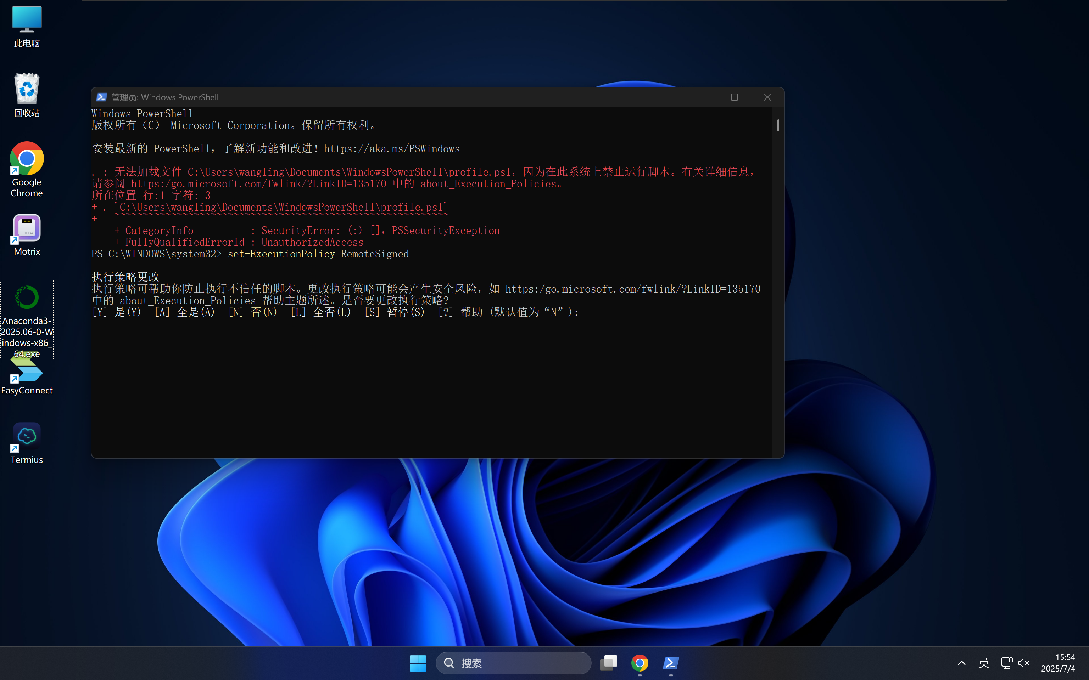Image resolution: width=1089 pixels, height=680 pixels.
Task: Click the PowerShell icon in title bar
Action: [x=102, y=97]
